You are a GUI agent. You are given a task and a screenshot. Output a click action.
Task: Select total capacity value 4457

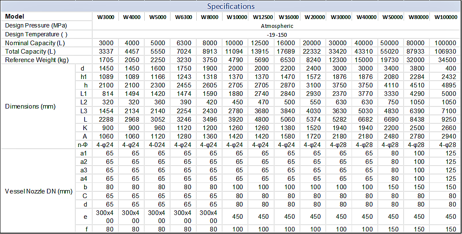click(132, 52)
